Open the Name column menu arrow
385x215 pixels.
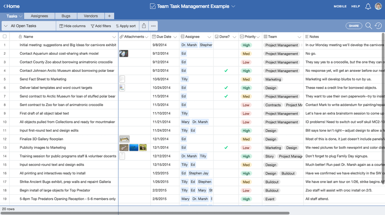point(114,37)
